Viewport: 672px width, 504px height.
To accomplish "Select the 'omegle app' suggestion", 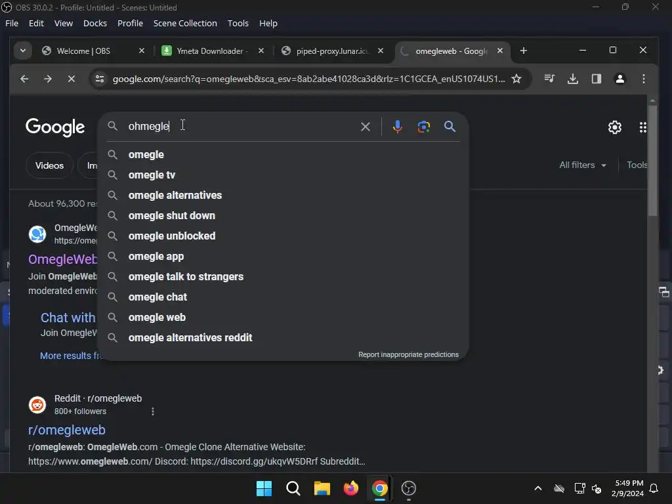I will click(283, 257).
